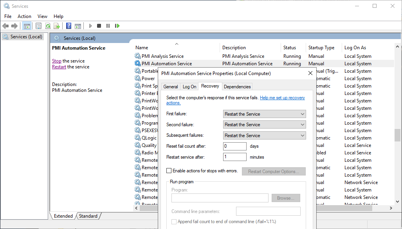Click gear icon beside PSEXESV service

(138, 130)
